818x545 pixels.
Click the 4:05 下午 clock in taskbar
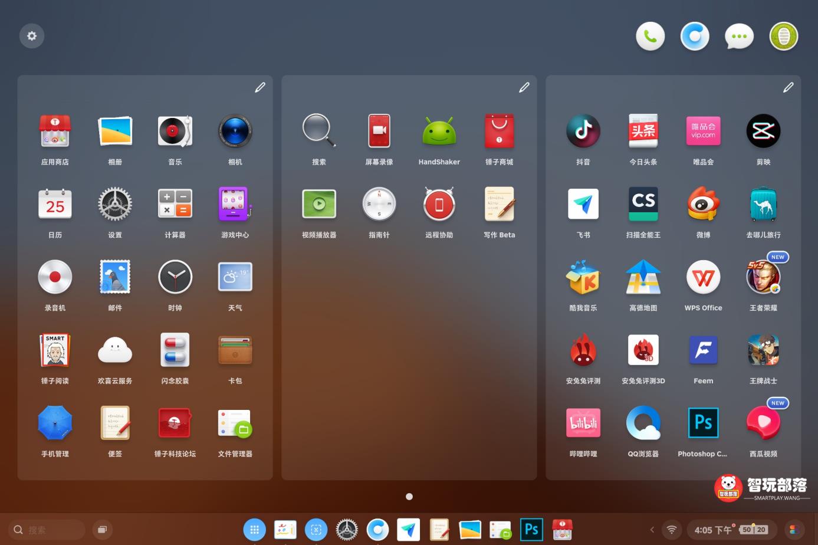click(712, 530)
